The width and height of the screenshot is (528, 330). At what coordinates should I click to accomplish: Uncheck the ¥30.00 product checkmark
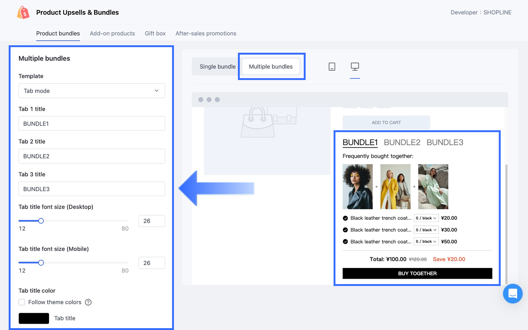tap(345, 230)
